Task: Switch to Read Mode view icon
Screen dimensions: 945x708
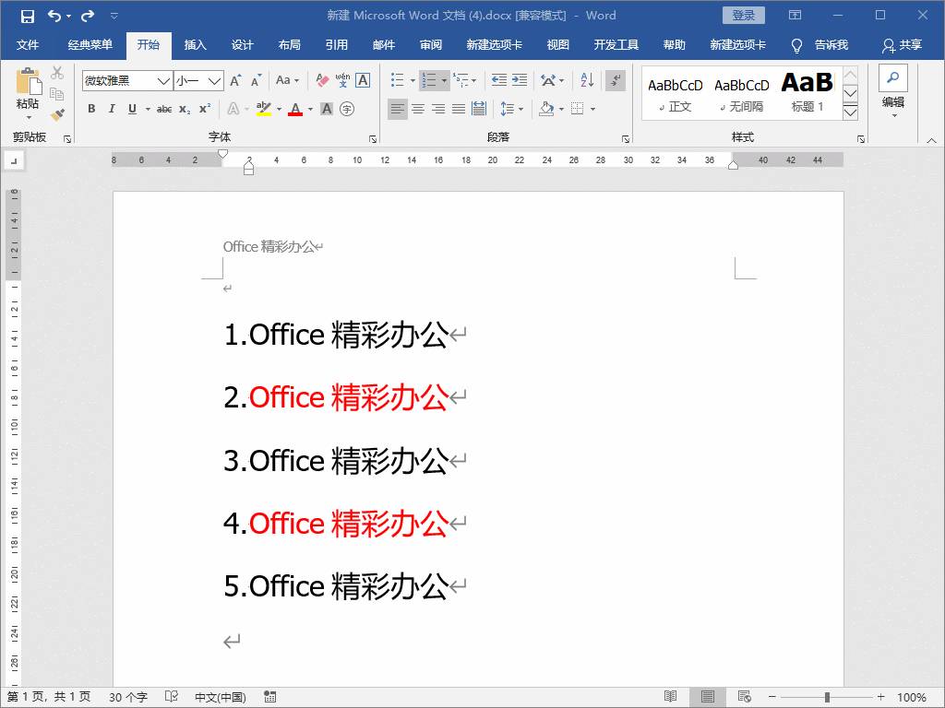Action: [x=670, y=697]
